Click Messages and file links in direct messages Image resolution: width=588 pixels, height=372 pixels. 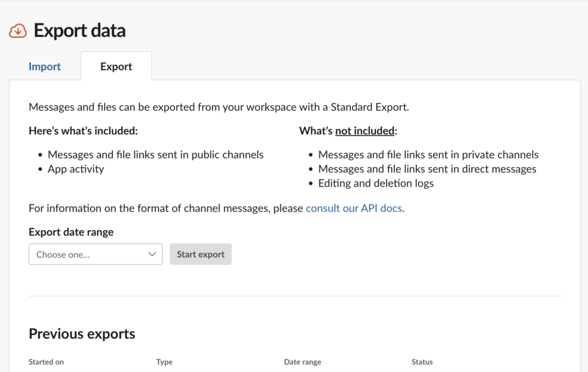[427, 169]
